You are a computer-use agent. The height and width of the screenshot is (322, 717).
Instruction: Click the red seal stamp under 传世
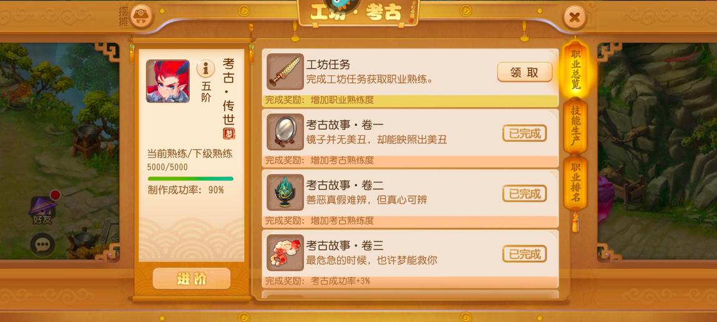(228, 134)
